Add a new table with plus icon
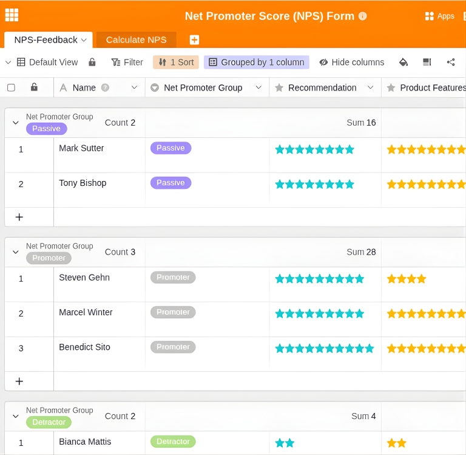466x455 pixels. pyautogui.click(x=194, y=40)
